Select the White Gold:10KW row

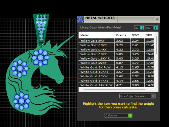[116, 76]
